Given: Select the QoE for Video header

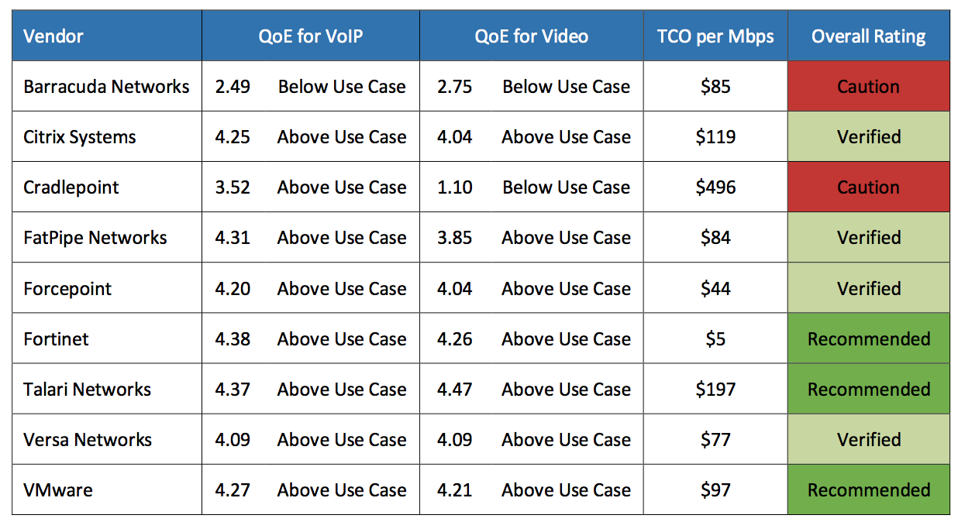Looking at the screenshot, I should [x=531, y=36].
